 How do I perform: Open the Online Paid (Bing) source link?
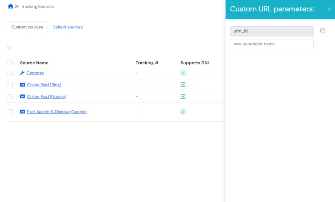(x=44, y=85)
